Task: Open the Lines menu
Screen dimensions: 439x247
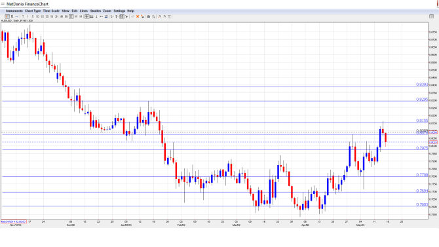Action: [84, 11]
